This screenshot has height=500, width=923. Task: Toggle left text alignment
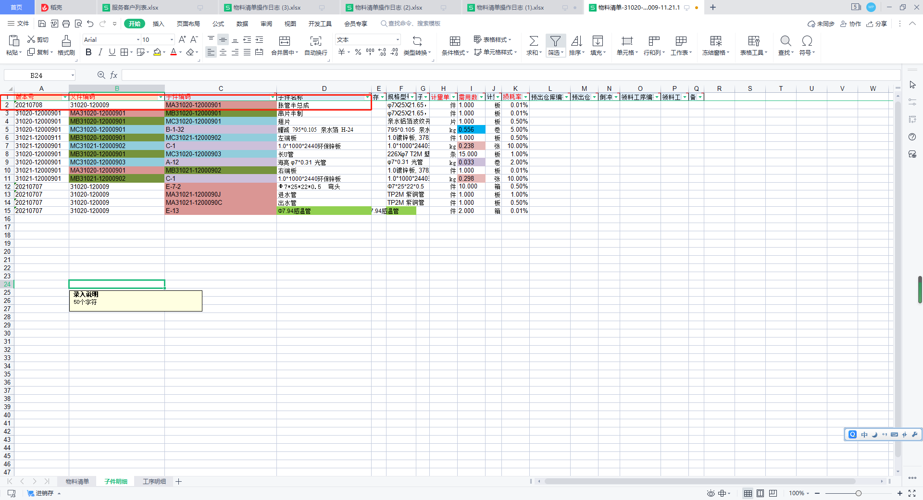[x=211, y=52]
